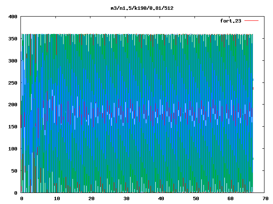Click the y-axis label 350

tap(13, 39)
